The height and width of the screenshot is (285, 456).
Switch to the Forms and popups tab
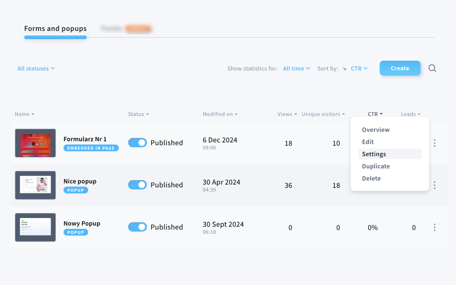coord(55,29)
